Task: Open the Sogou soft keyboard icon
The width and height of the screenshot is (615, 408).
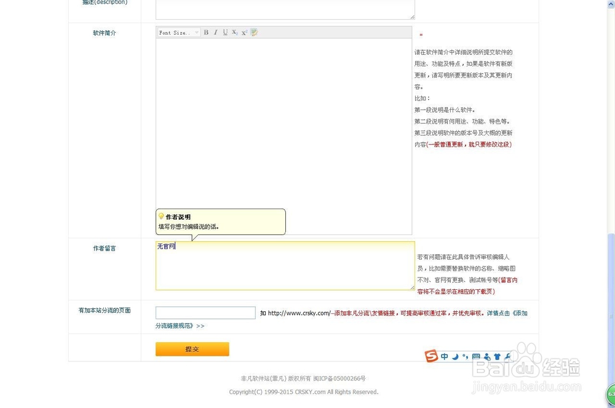Action: click(476, 356)
